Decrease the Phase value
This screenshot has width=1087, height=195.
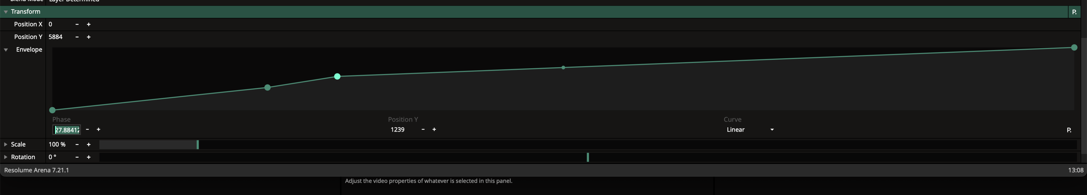pyautogui.click(x=87, y=129)
